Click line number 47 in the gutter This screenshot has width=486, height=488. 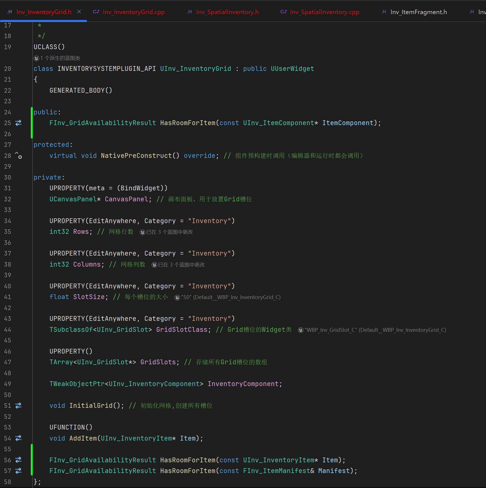coord(8,362)
